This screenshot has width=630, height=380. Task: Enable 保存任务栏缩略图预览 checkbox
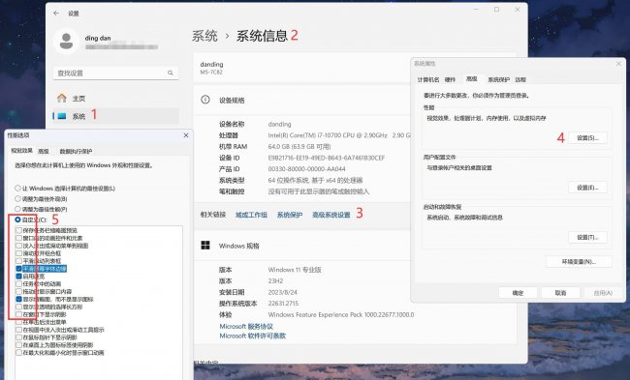pyautogui.click(x=18, y=230)
